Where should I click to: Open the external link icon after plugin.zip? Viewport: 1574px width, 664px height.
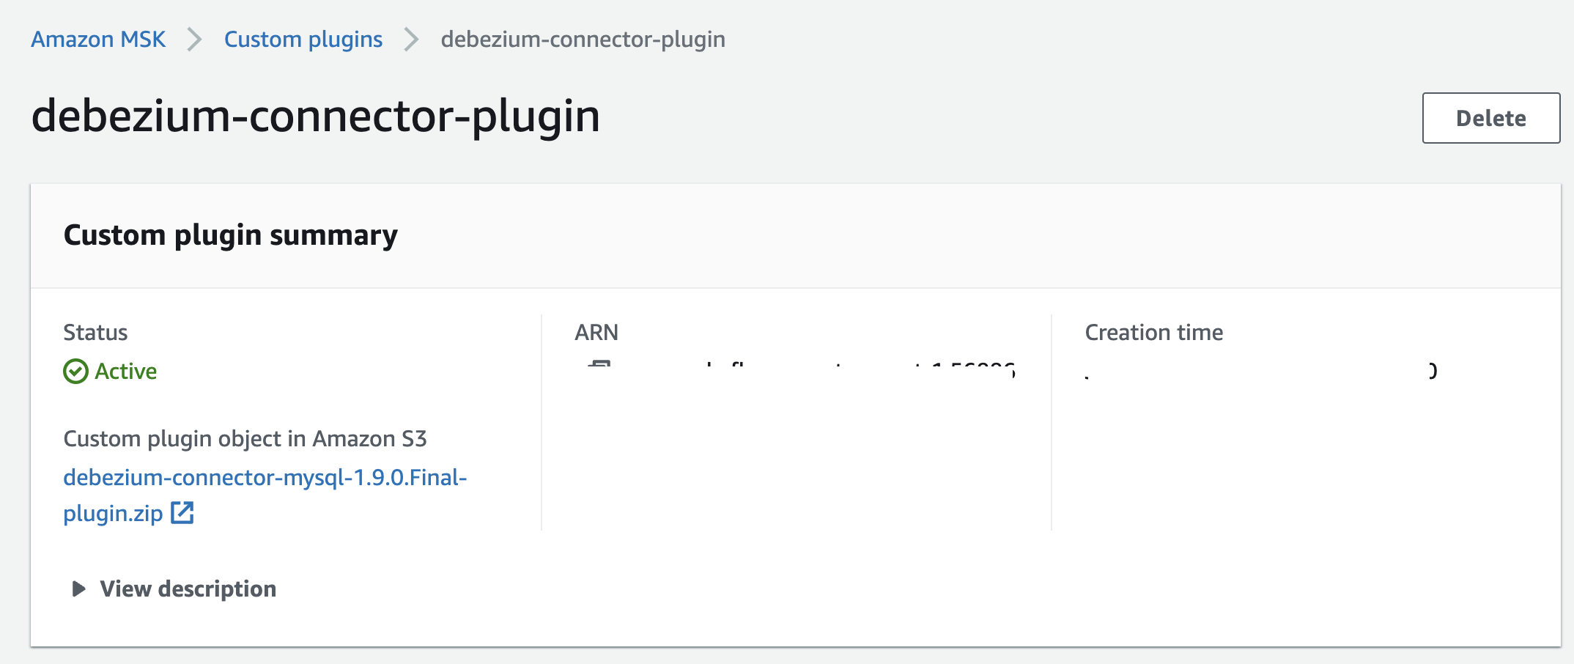click(x=182, y=513)
